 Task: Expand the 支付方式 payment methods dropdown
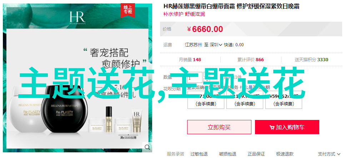329,154
